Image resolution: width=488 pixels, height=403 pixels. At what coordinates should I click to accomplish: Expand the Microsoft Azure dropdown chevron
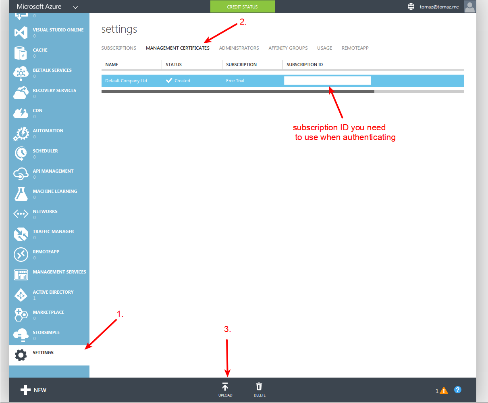(x=75, y=7)
